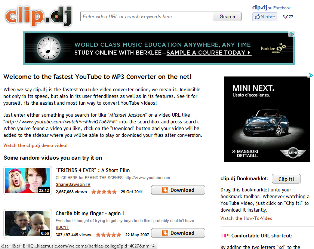Click 'TIP! Comfortable URL shortcut:' heading
This screenshot has width=314, height=249.
[x=256, y=236]
